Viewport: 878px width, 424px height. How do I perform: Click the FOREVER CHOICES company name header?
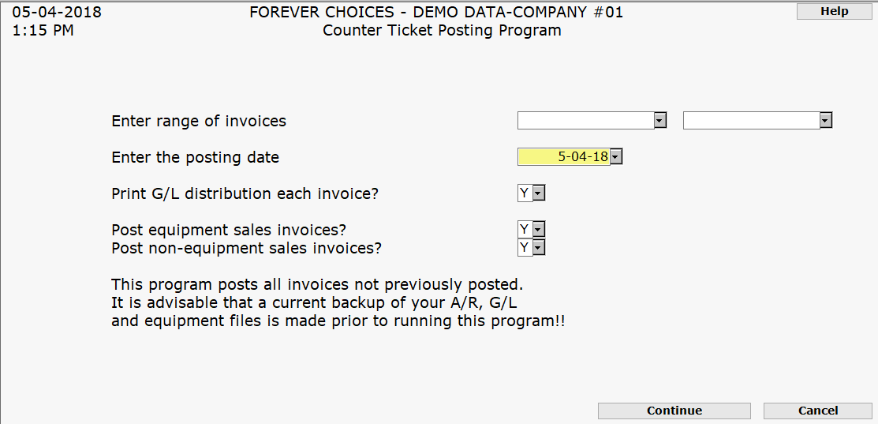coord(435,13)
